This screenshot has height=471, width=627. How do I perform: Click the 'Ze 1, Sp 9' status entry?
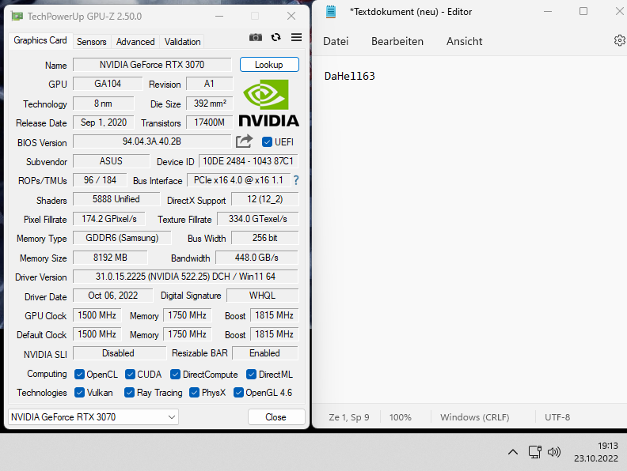click(x=349, y=417)
